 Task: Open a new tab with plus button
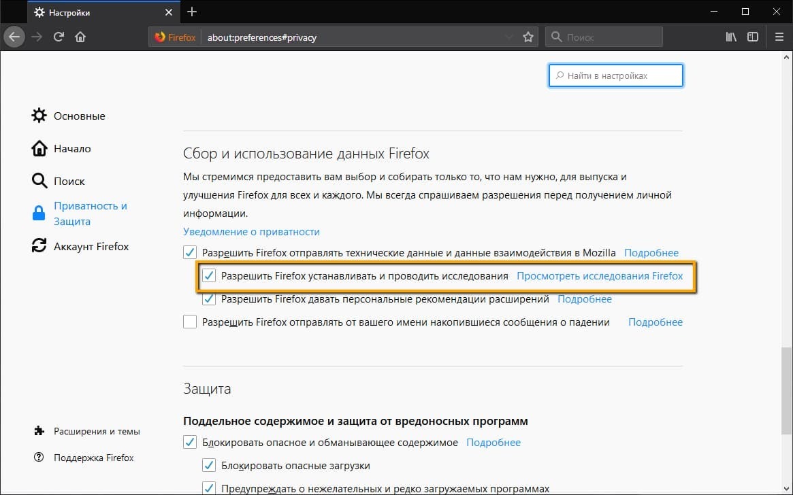click(192, 12)
